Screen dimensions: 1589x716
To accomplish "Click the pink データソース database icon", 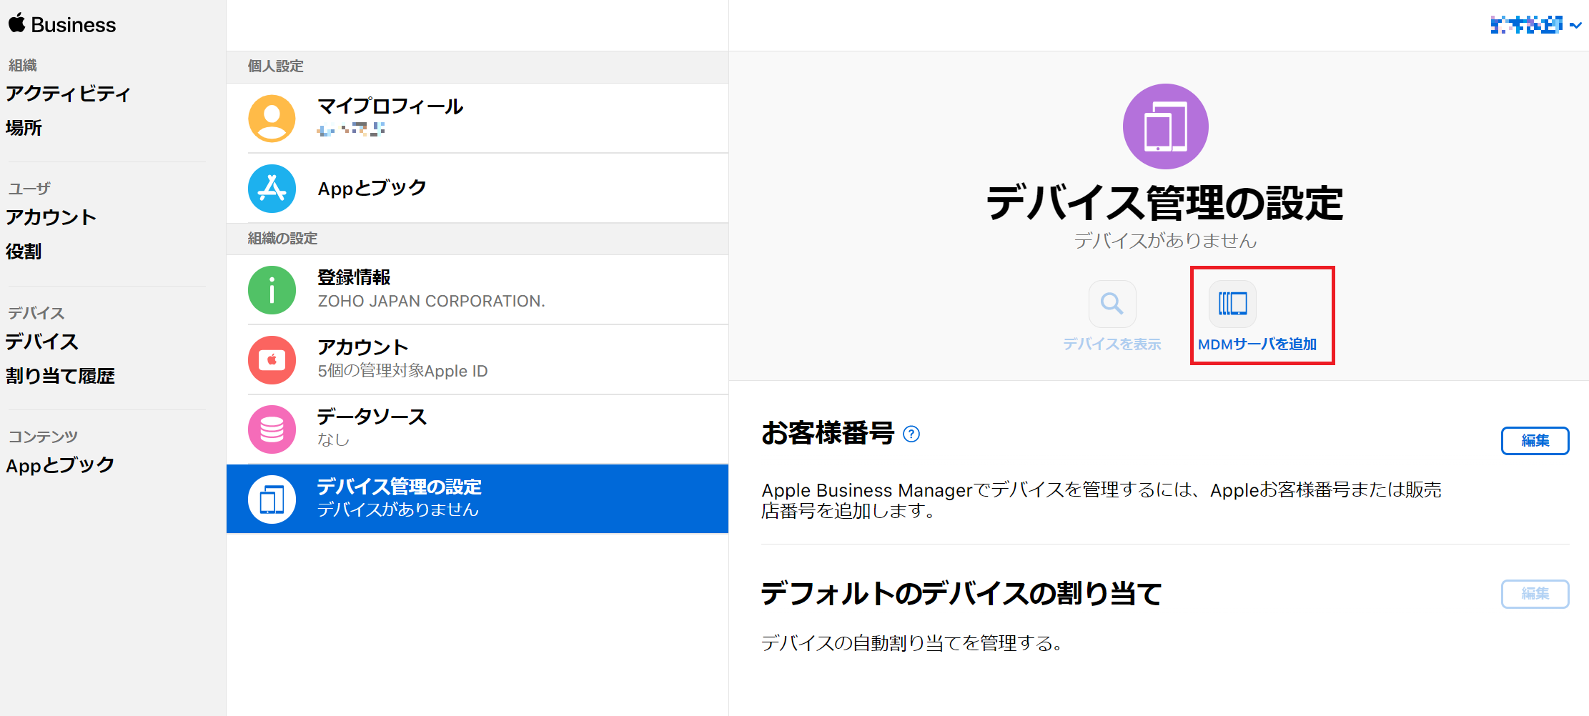I will (272, 429).
